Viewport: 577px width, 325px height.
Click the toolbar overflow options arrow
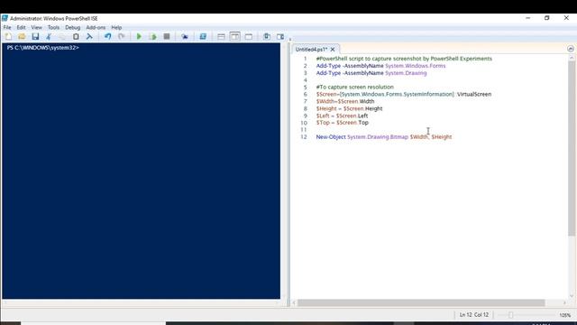pos(290,39)
